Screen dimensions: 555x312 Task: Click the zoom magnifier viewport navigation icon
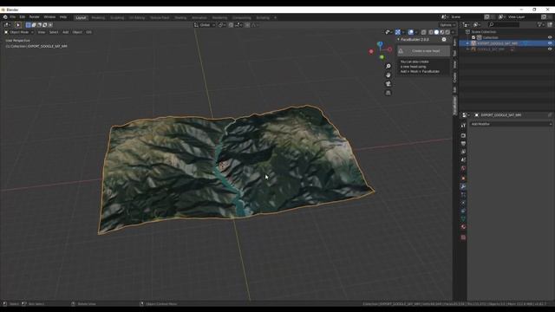point(388,66)
